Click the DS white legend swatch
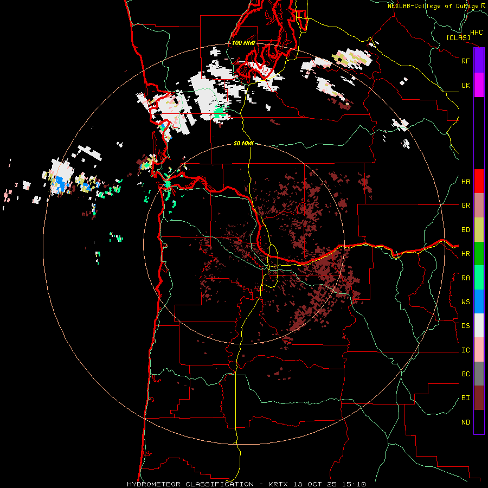This screenshot has height=488, width=488. click(x=479, y=325)
